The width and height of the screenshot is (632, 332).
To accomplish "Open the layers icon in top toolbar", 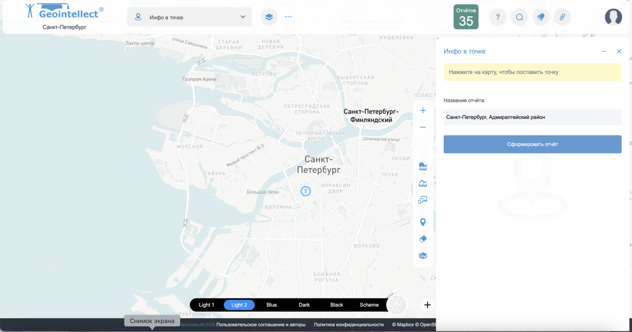I will click(269, 17).
